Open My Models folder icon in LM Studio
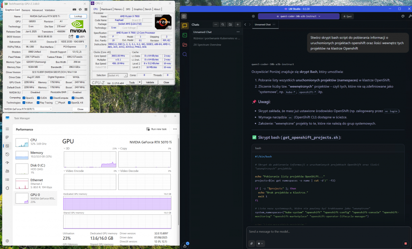 [x=185, y=45]
